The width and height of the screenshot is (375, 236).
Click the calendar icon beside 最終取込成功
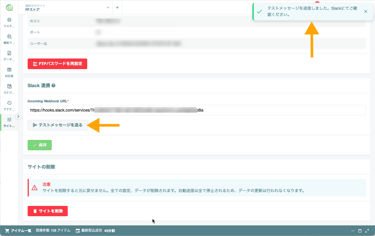point(78,231)
